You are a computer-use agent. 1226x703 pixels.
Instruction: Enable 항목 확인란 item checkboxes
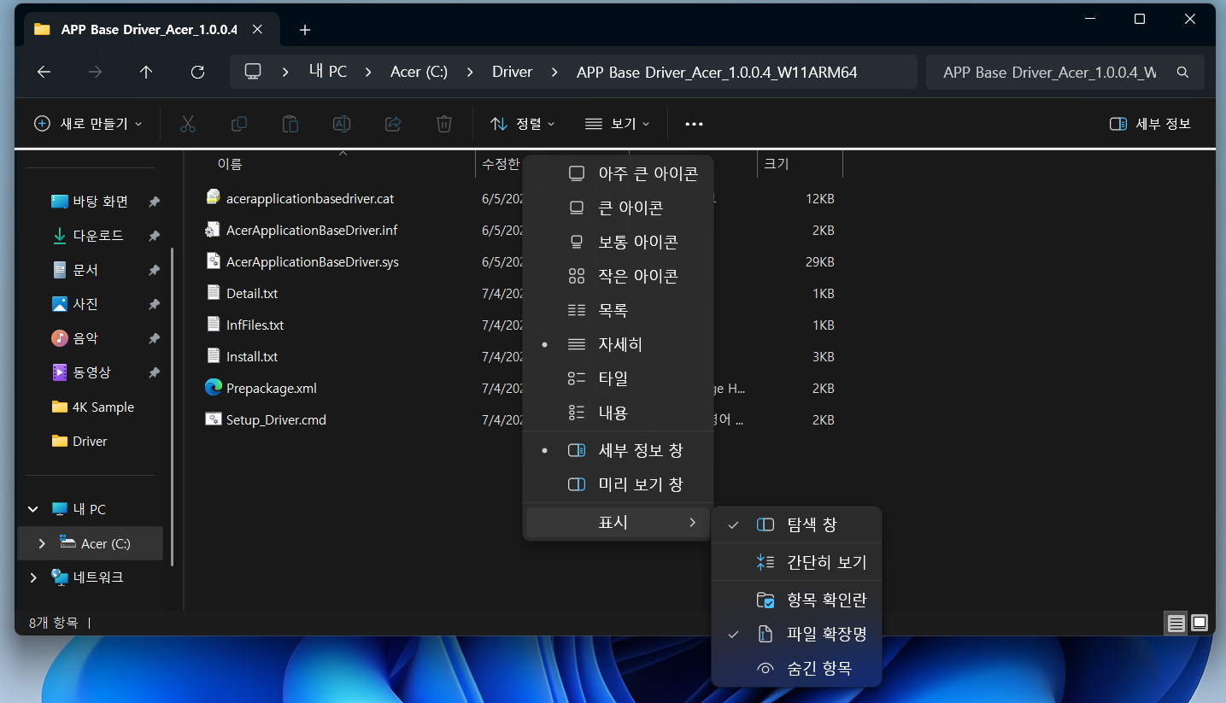tap(796, 600)
